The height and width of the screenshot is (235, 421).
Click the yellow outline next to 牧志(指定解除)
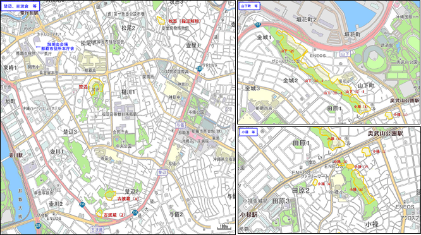[x=161, y=20]
